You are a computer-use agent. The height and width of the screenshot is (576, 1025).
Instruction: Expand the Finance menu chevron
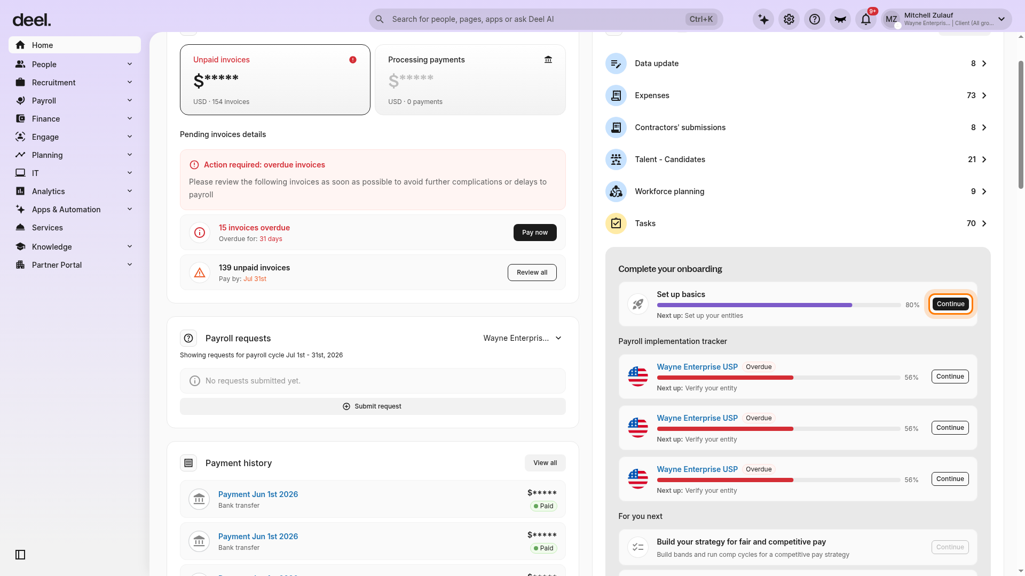click(130, 119)
